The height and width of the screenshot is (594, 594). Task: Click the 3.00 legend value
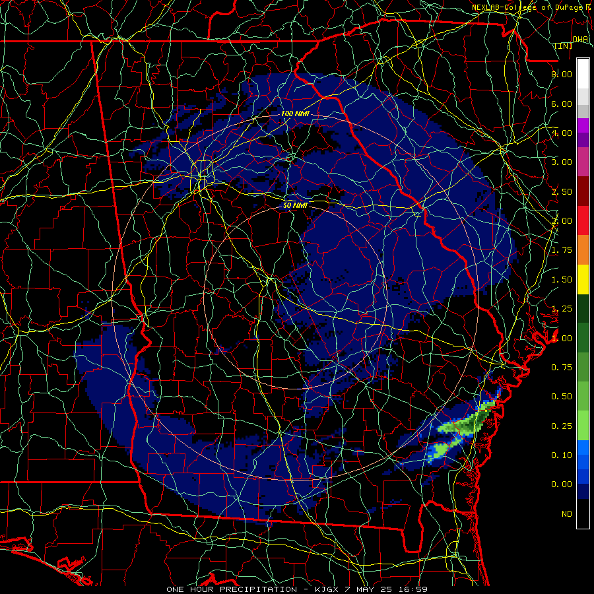click(x=562, y=162)
